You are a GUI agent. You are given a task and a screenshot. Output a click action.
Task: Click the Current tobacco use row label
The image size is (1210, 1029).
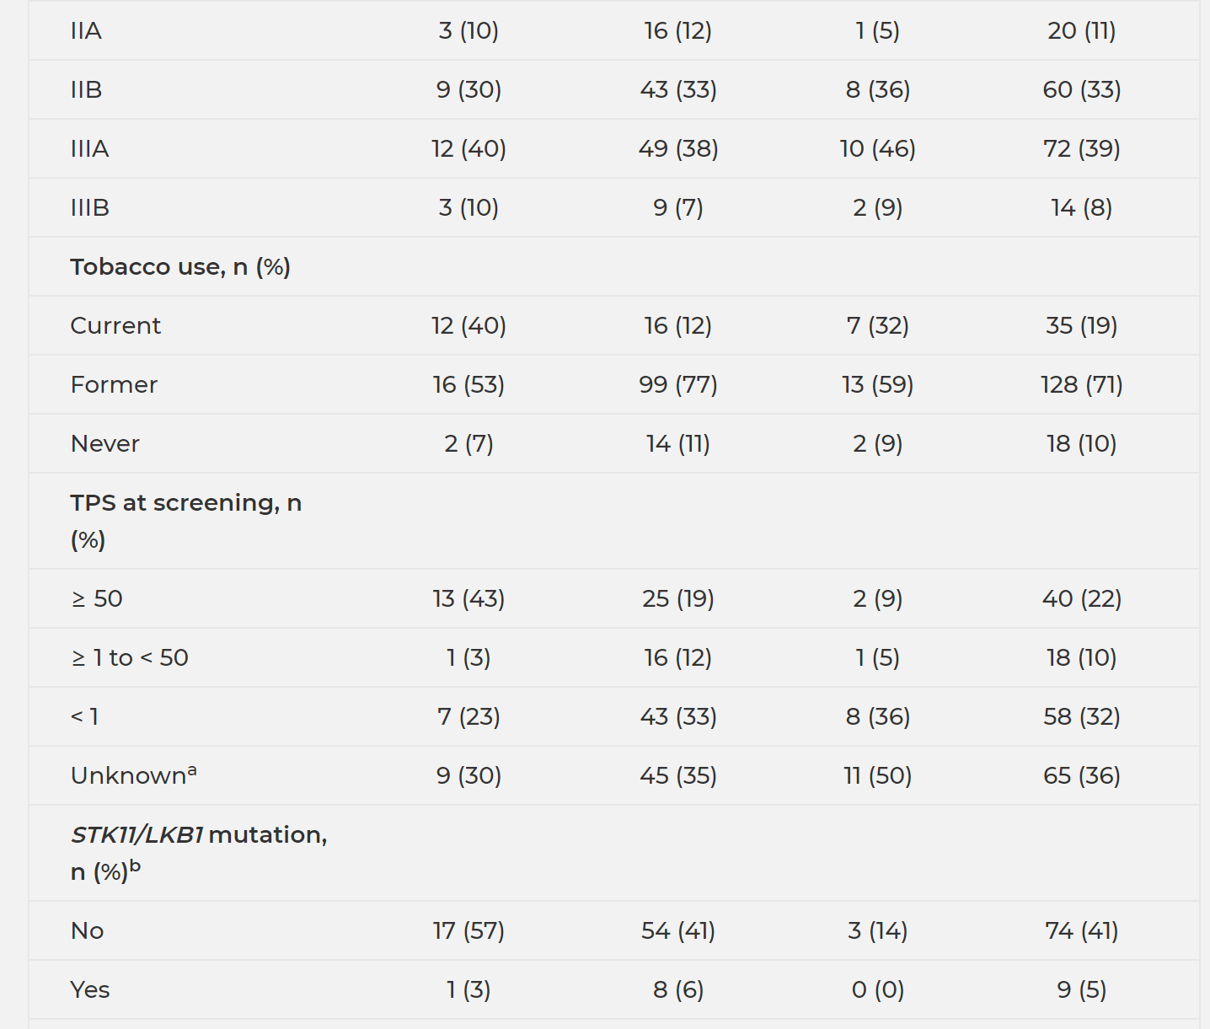115,326
